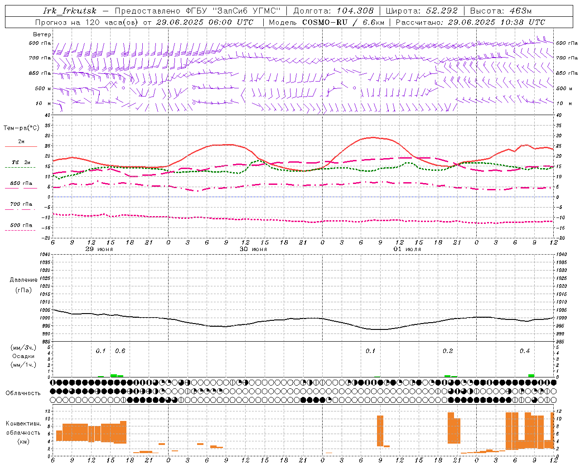
Task: Click the solid red line sample under 2м legend
Action: 21,146
